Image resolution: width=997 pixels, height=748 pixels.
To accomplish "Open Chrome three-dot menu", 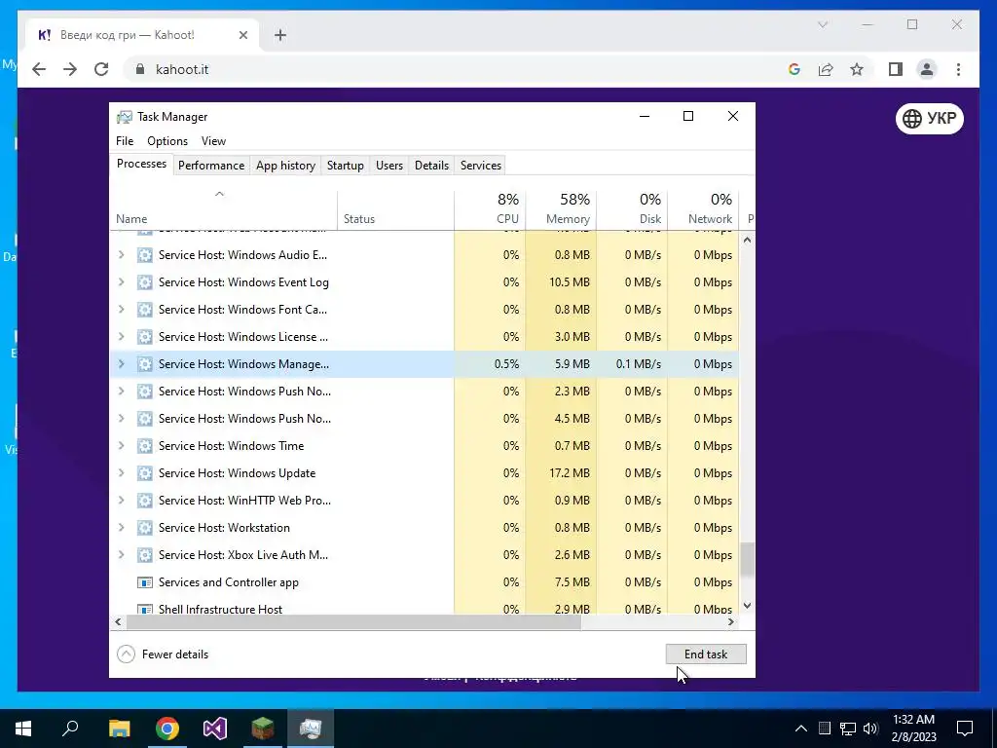I will click(958, 69).
